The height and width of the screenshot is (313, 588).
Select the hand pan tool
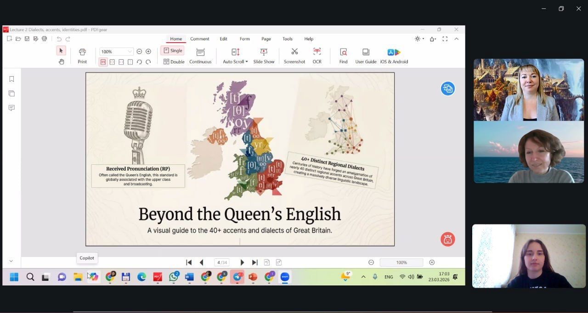coord(61,62)
